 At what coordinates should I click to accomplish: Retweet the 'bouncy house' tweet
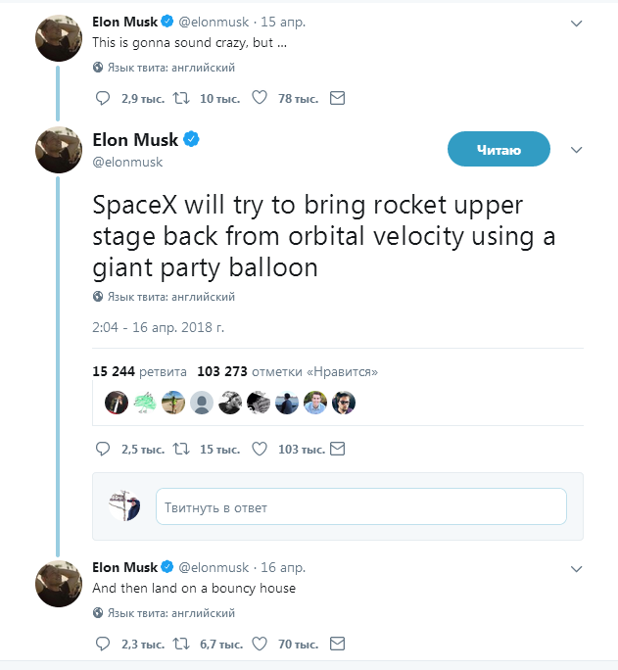click(x=181, y=645)
